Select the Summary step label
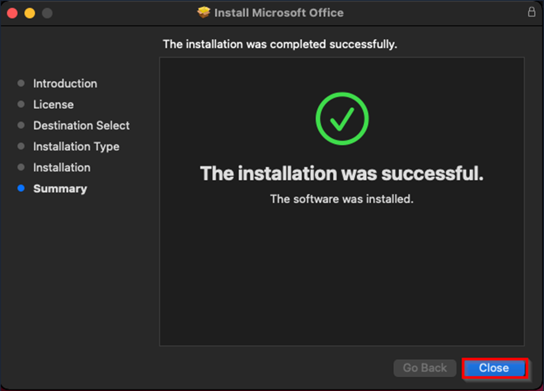Image resolution: width=544 pixels, height=391 pixels. click(60, 188)
